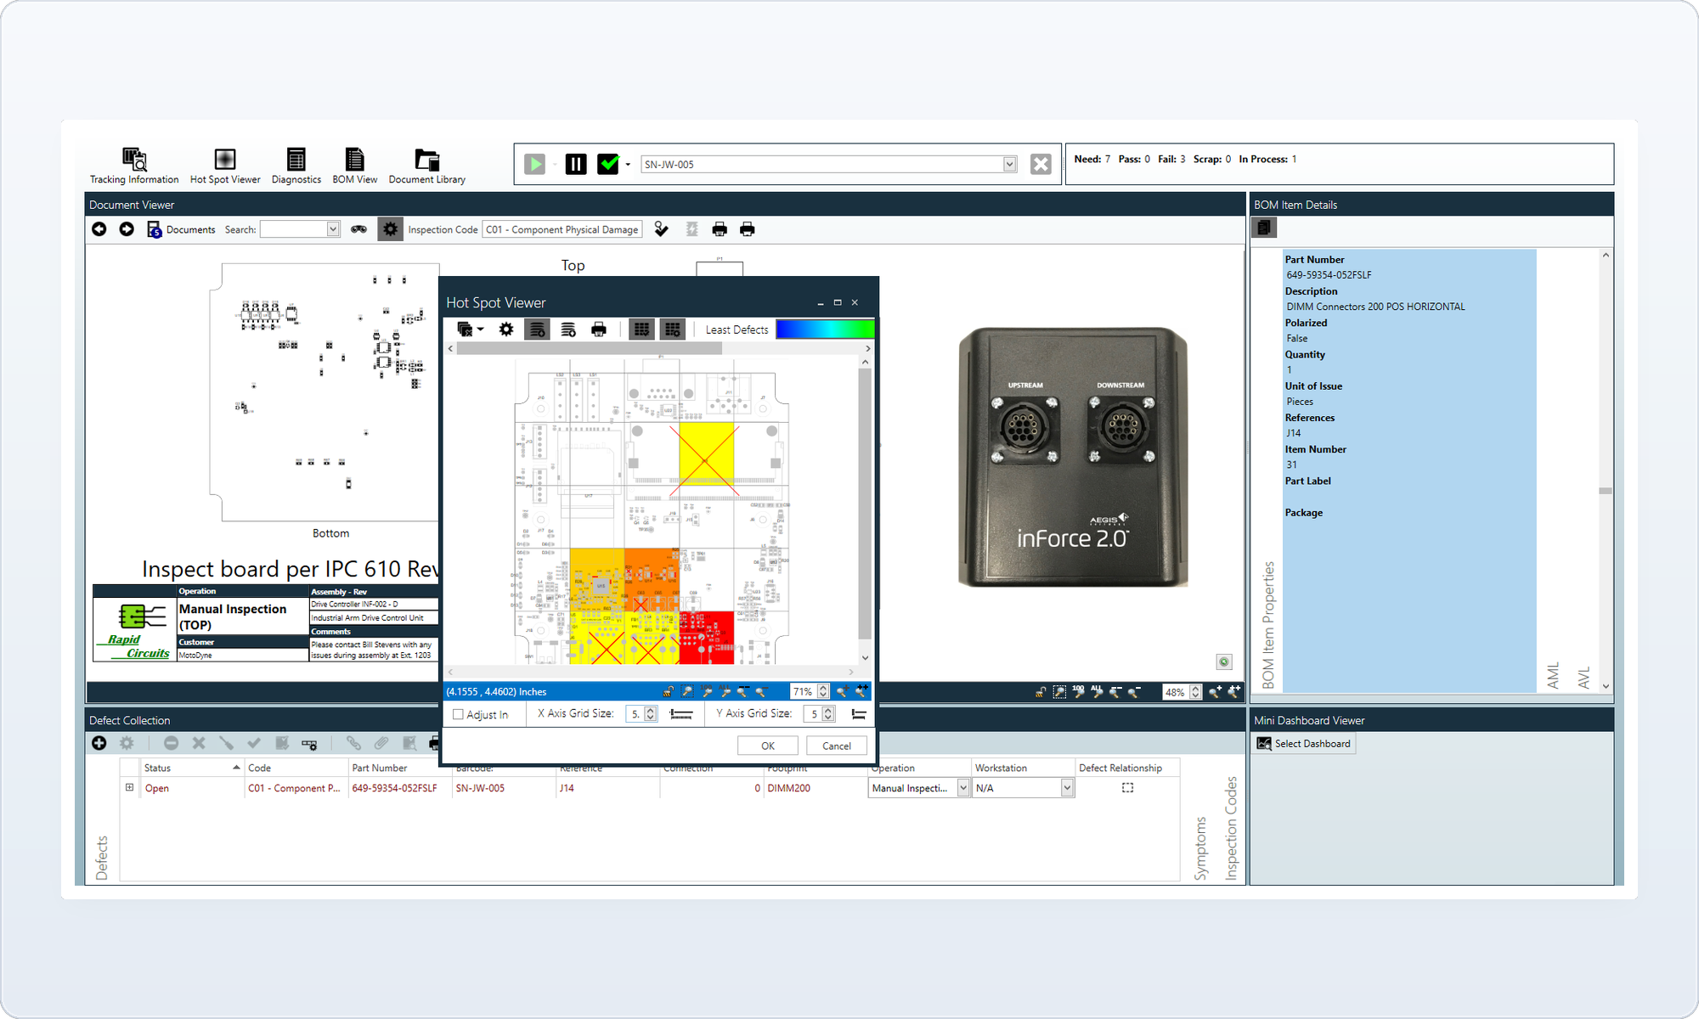Enable the Adjust In checkbox

coord(459,714)
